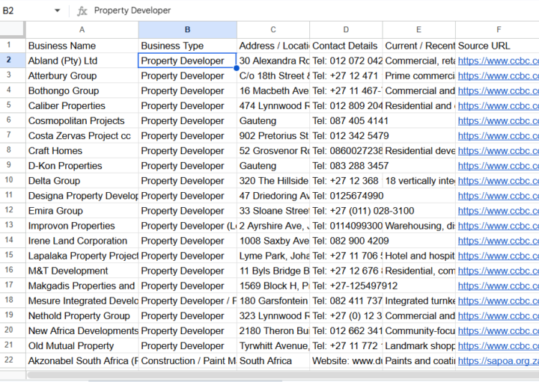The height and width of the screenshot is (382, 539).
Task: Select cell with Tel: 087 405 4141
Action: click(346, 121)
